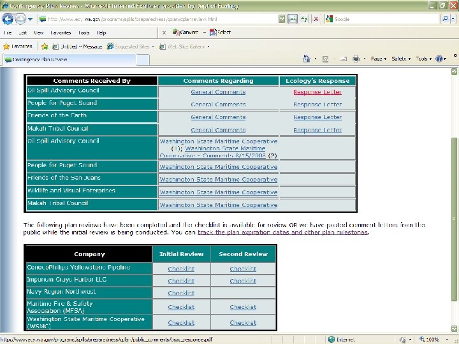Open the File menu
This screenshot has width=459, height=344.
[x=8, y=32]
